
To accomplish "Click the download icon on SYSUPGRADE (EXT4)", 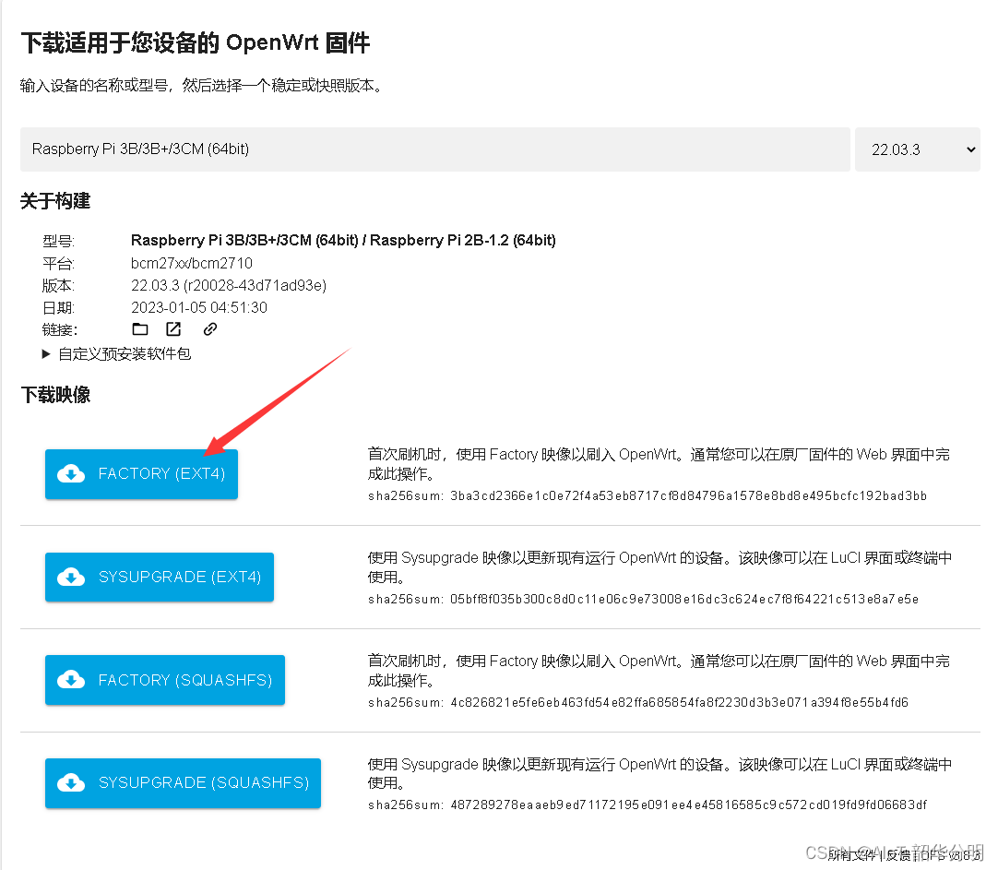I will coord(72,577).
